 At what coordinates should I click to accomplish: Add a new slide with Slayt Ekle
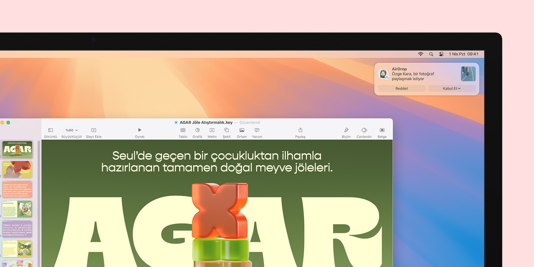[93, 131]
